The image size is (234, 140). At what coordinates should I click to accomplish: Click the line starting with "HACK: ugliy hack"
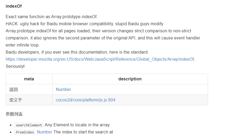coord(84,24)
